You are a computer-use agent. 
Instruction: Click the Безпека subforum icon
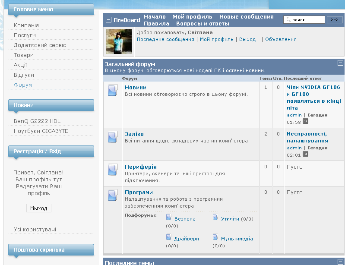tap(168, 218)
